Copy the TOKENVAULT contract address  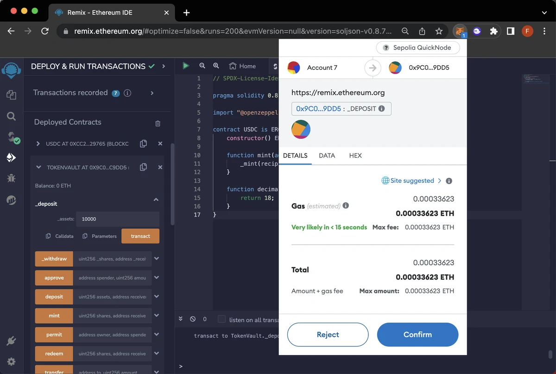pyautogui.click(x=143, y=167)
